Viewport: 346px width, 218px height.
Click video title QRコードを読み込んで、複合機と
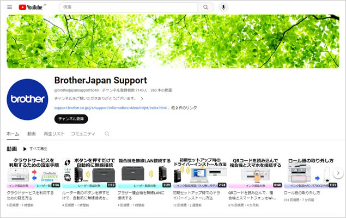(252, 195)
